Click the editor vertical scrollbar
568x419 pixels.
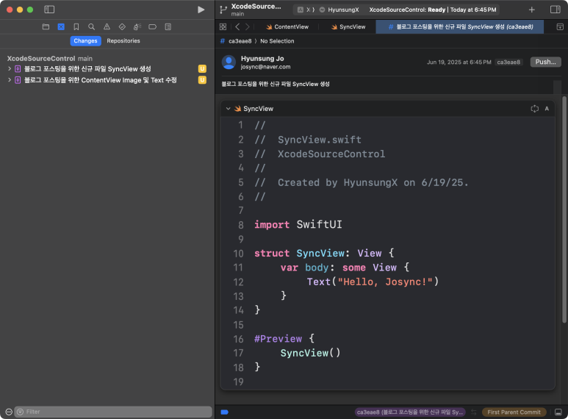coord(564,209)
